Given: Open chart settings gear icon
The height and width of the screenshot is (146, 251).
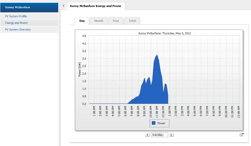Looking at the screenshot, I should coord(241,135).
